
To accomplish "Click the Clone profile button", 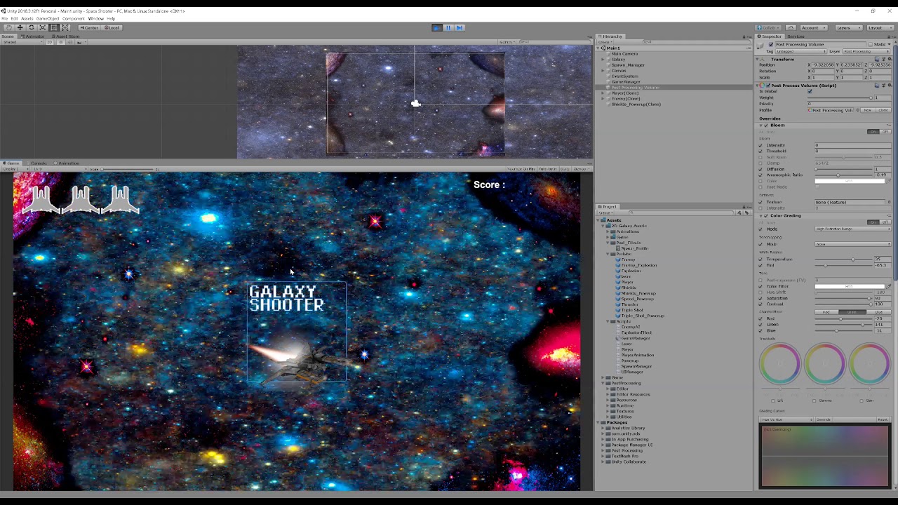I will (883, 110).
